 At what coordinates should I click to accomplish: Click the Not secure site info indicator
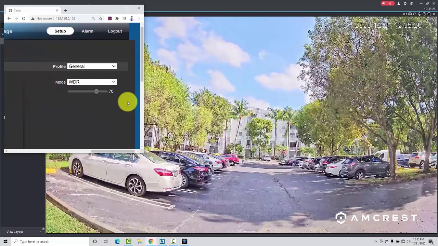(41, 18)
